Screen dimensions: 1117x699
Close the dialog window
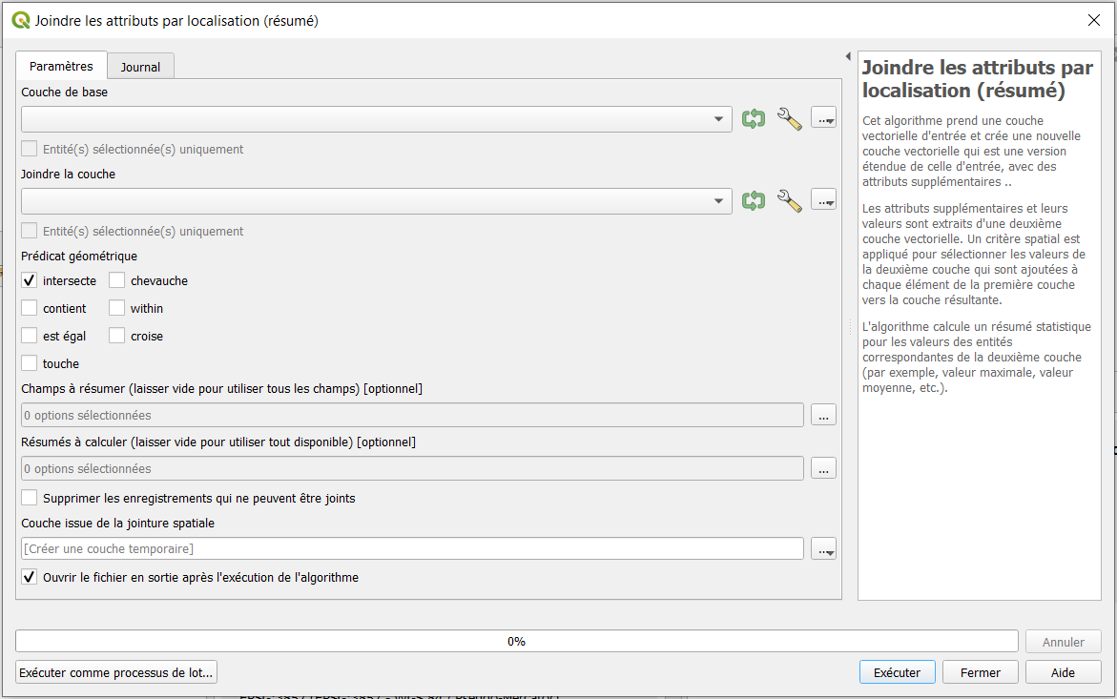tap(1094, 21)
